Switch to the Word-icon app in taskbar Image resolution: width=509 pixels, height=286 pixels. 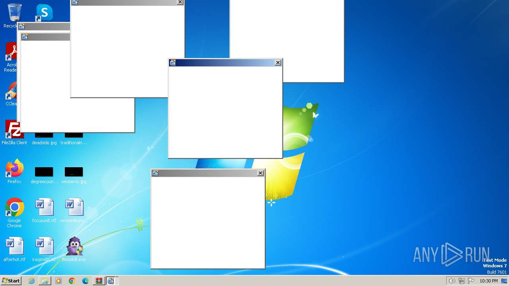[111, 281]
